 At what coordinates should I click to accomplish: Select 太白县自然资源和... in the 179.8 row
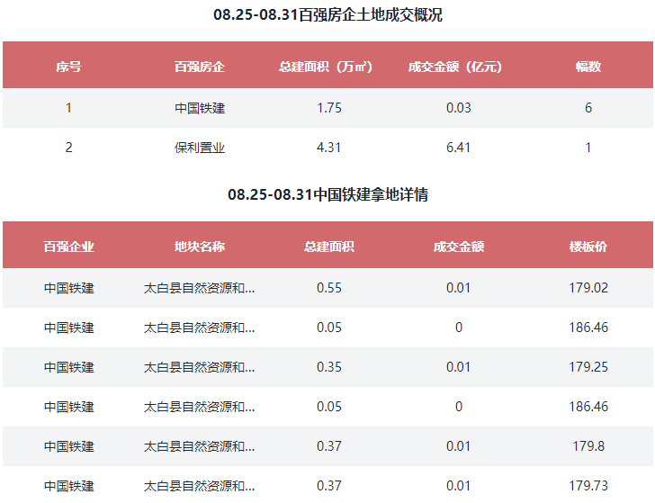pyautogui.click(x=199, y=446)
